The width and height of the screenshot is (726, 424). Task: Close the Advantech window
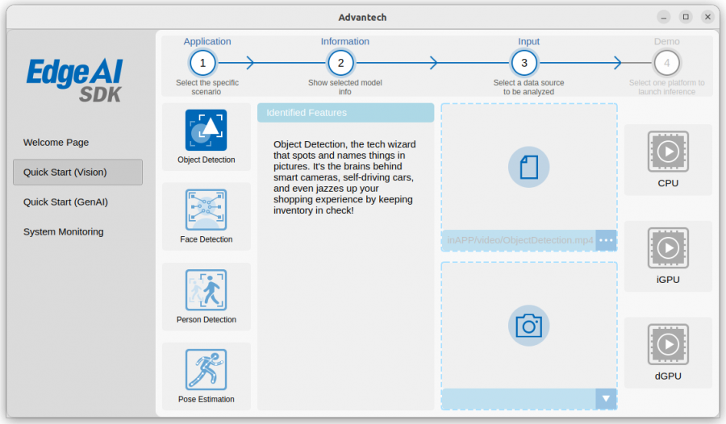pyautogui.click(x=707, y=17)
